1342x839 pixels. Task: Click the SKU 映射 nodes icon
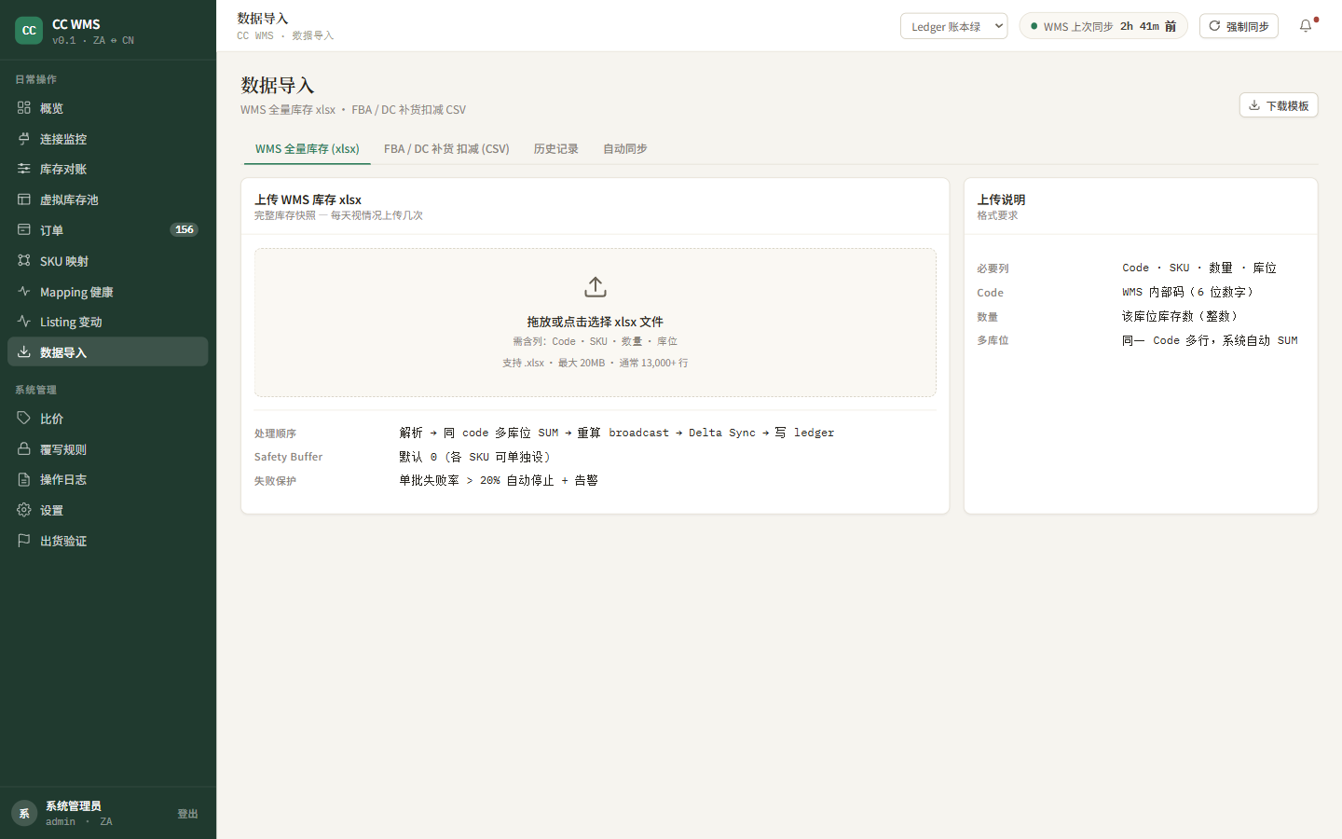[24, 261]
